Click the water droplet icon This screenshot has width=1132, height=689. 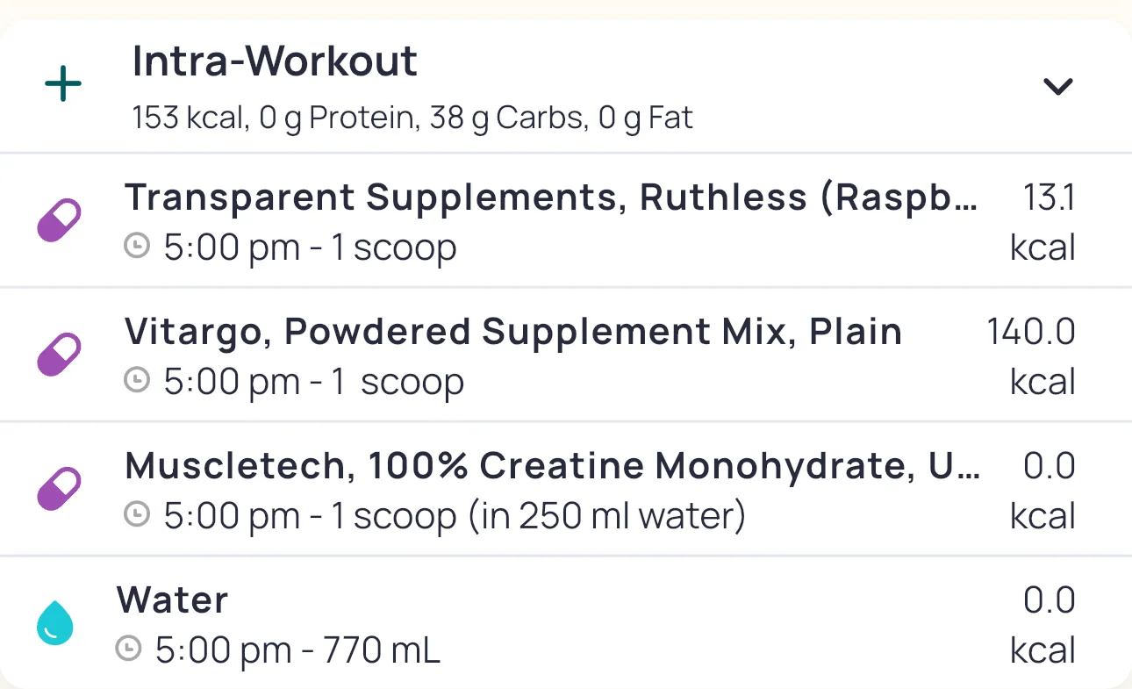[x=54, y=623]
